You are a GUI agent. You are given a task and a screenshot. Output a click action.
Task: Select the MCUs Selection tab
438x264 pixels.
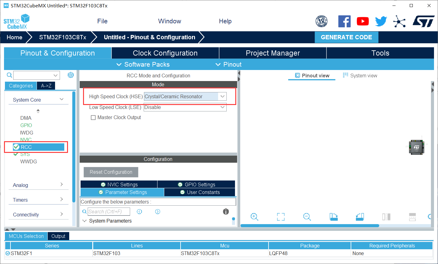click(x=26, y=236)
